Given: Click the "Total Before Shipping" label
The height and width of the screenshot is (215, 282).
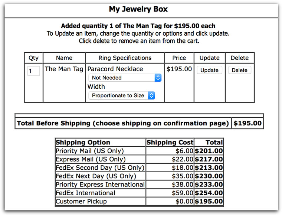Looking at the screenshot, I should [123, 123].
